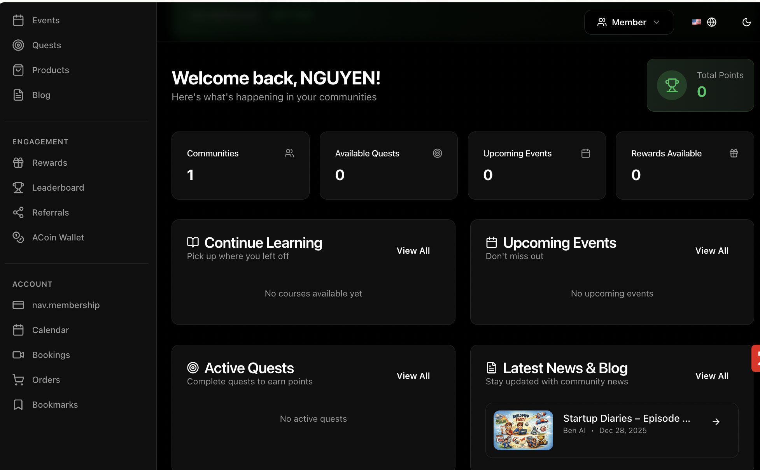Toggle dark mode with moon icon
The image size is (760, 470).
746,22
